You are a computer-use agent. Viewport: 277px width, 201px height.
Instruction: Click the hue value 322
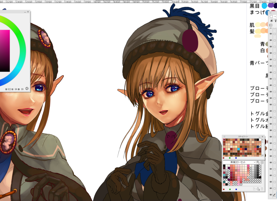[x=9, y=89]
